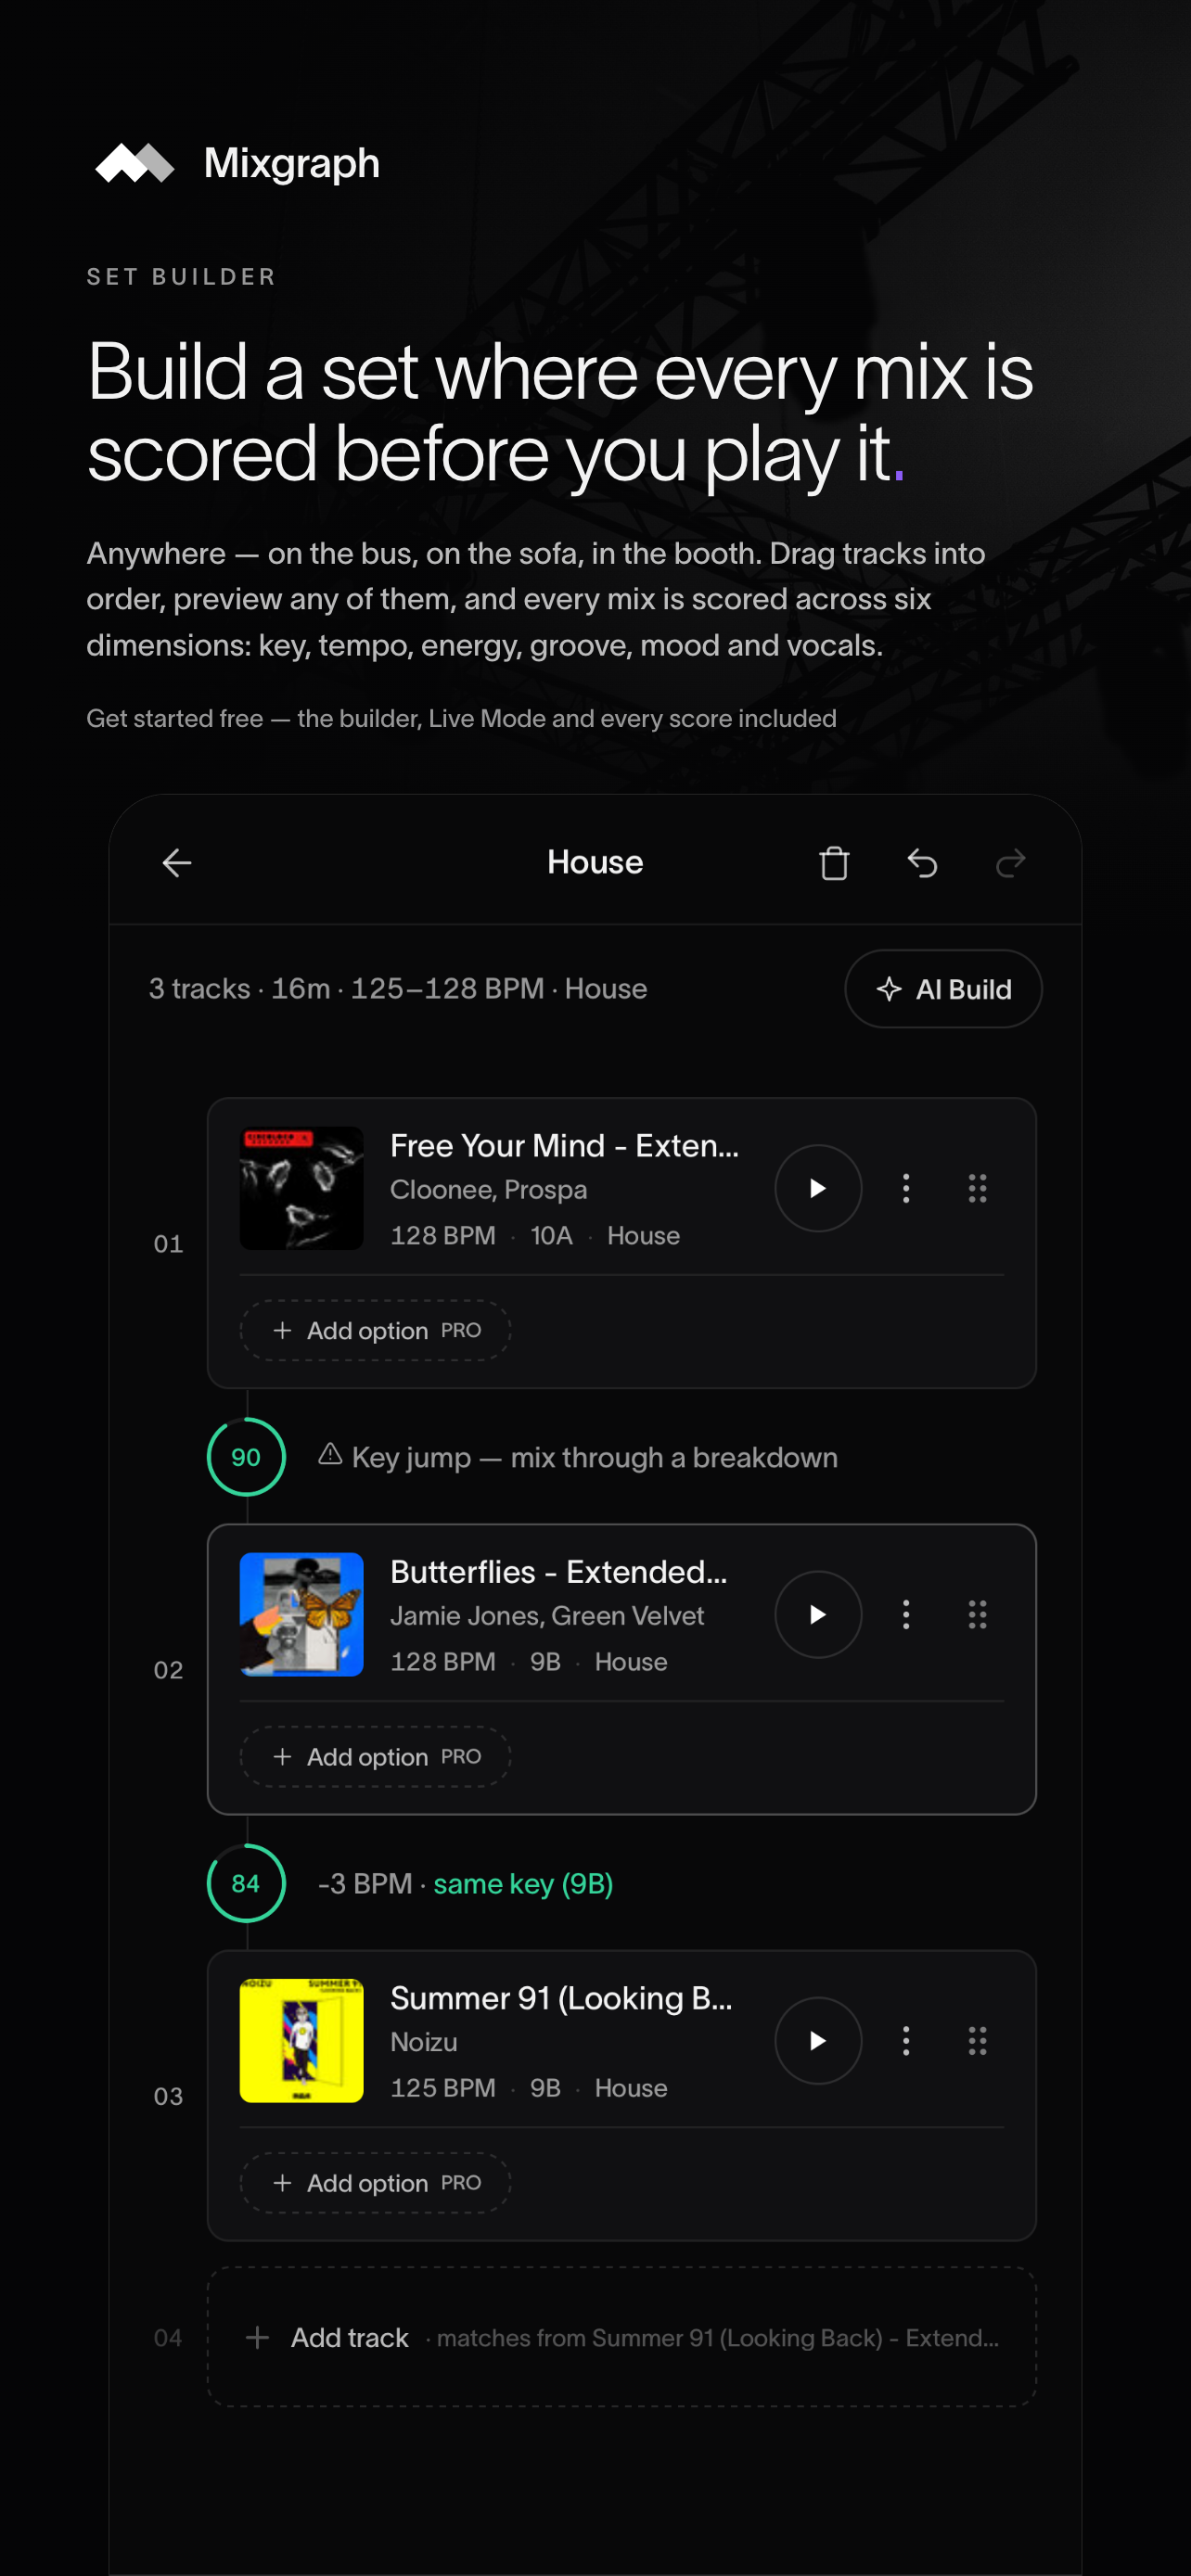Screen dimensions: 1191x2576
Task: Open three-dot menu for Butterflies track
Action: tap(906, 1614)
